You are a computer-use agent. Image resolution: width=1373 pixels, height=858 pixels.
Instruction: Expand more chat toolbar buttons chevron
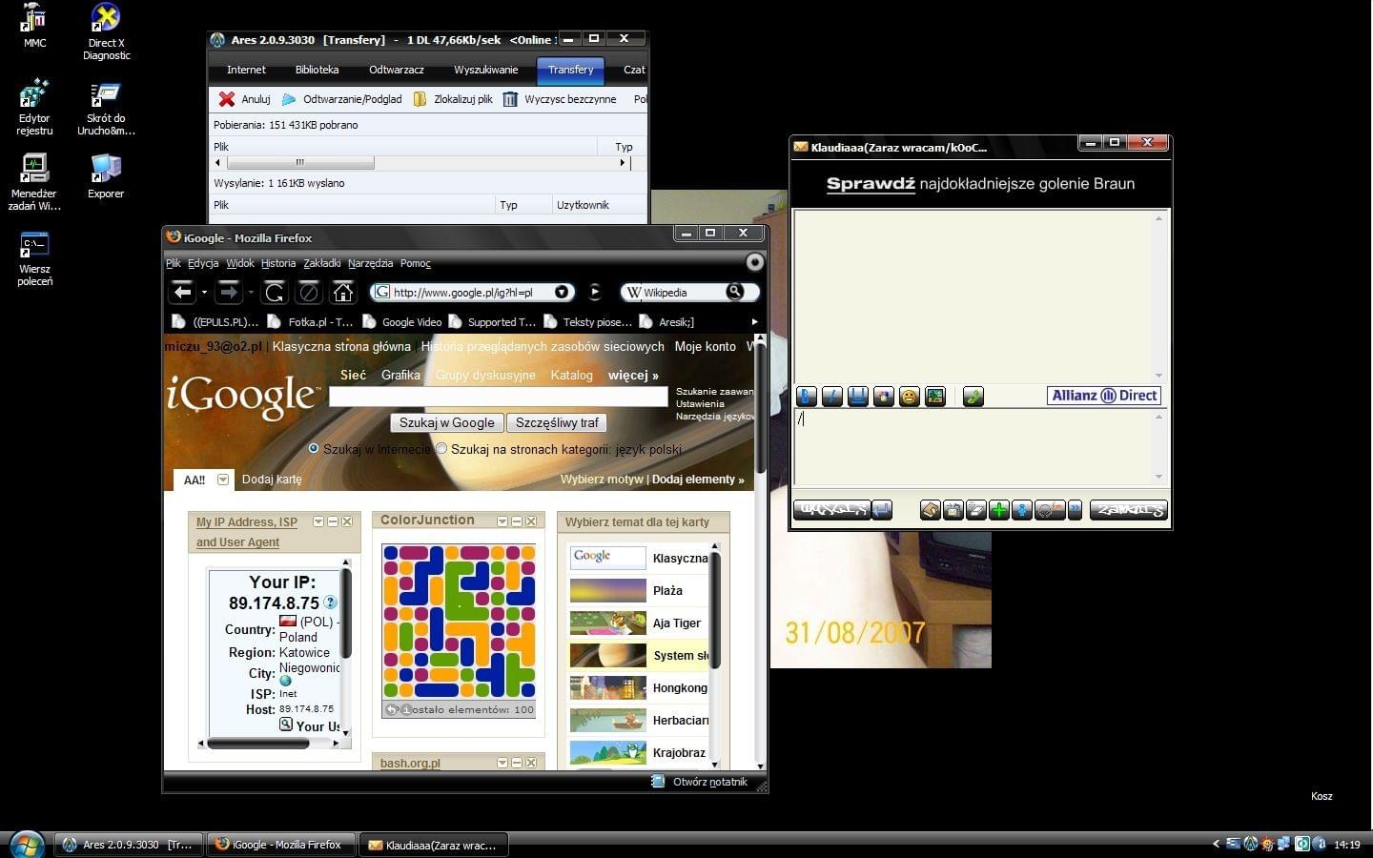click(1075, 510)
